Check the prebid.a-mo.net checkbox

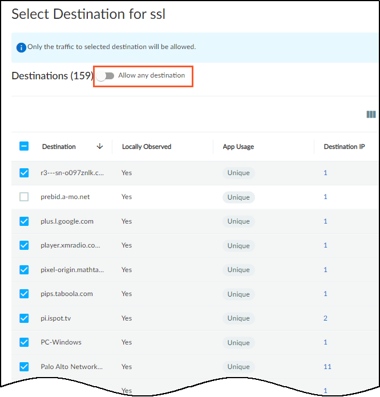pos(24,197)
